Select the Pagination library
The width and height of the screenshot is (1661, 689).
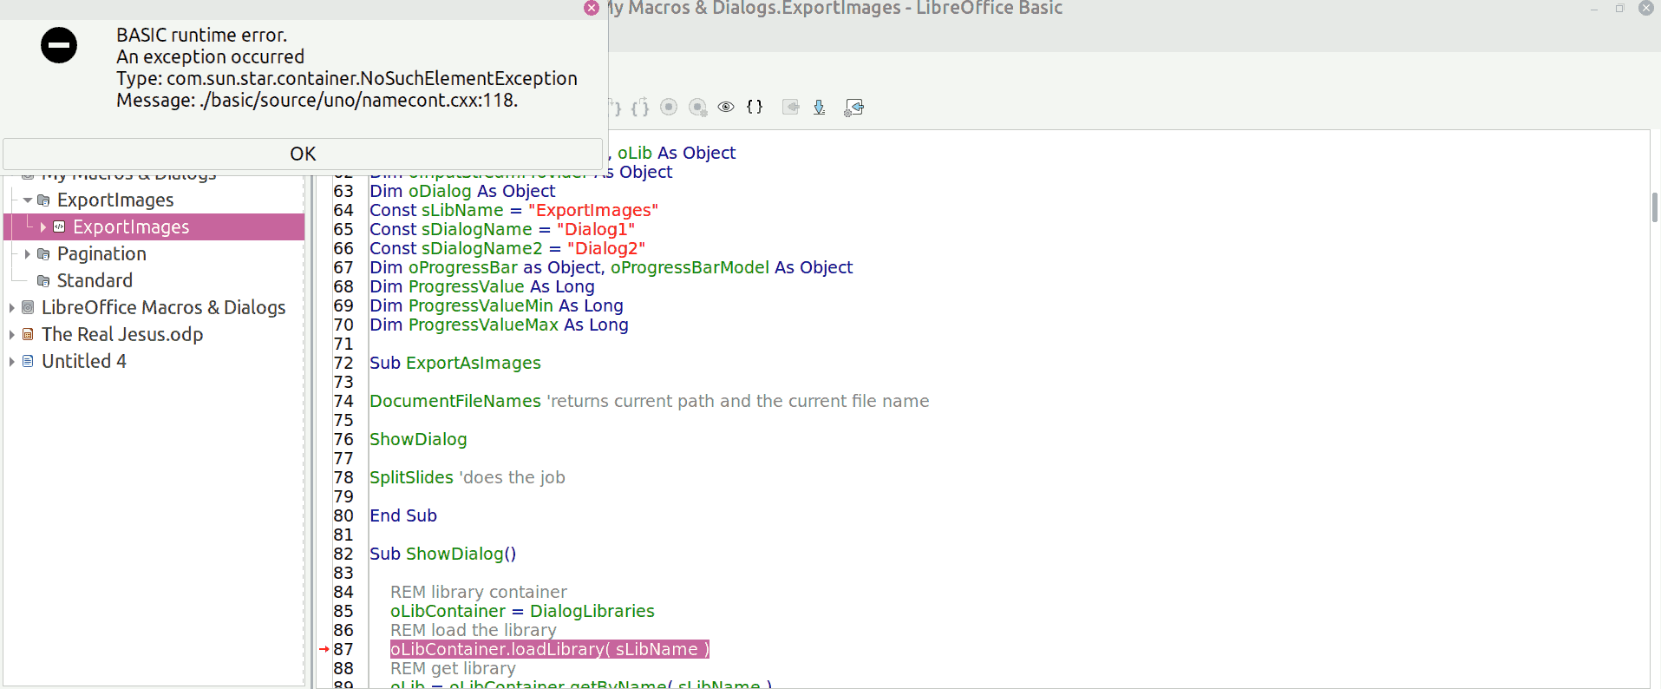[x=101, y=254]
